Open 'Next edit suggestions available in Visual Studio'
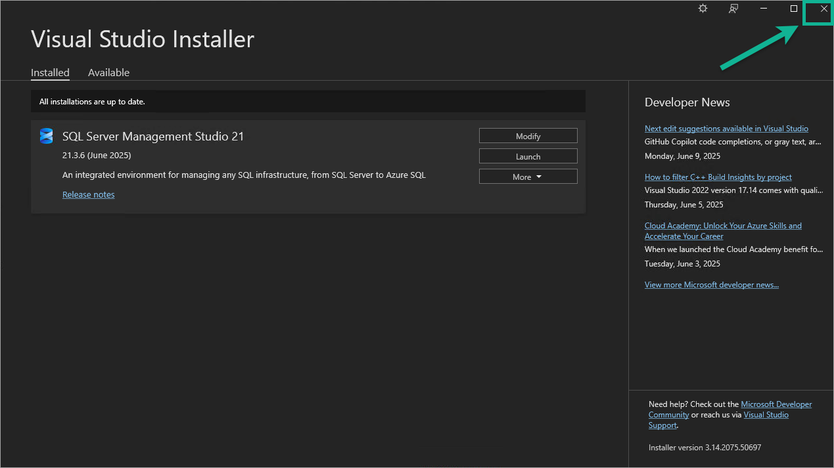Image resolution: width=834 pixels, height=468 pixels. (726, 129)
